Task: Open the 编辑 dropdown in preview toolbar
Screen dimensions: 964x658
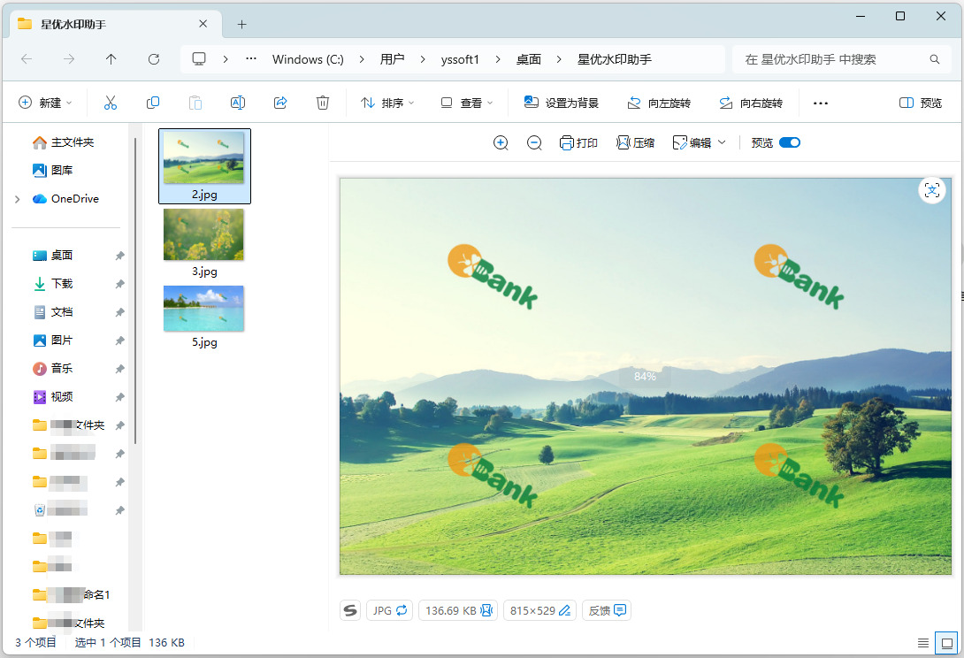Action: (x=699, y=142)
